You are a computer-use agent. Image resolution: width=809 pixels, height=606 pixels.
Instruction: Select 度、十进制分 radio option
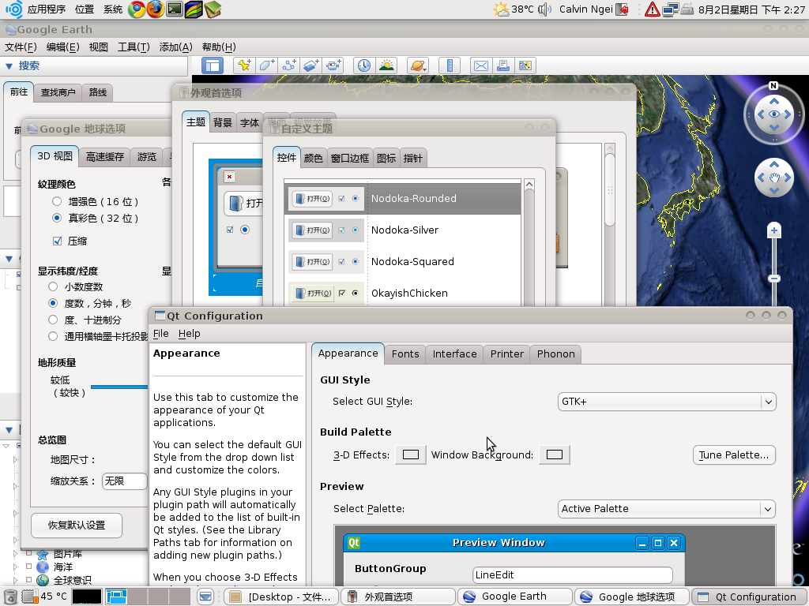[53, 320]
